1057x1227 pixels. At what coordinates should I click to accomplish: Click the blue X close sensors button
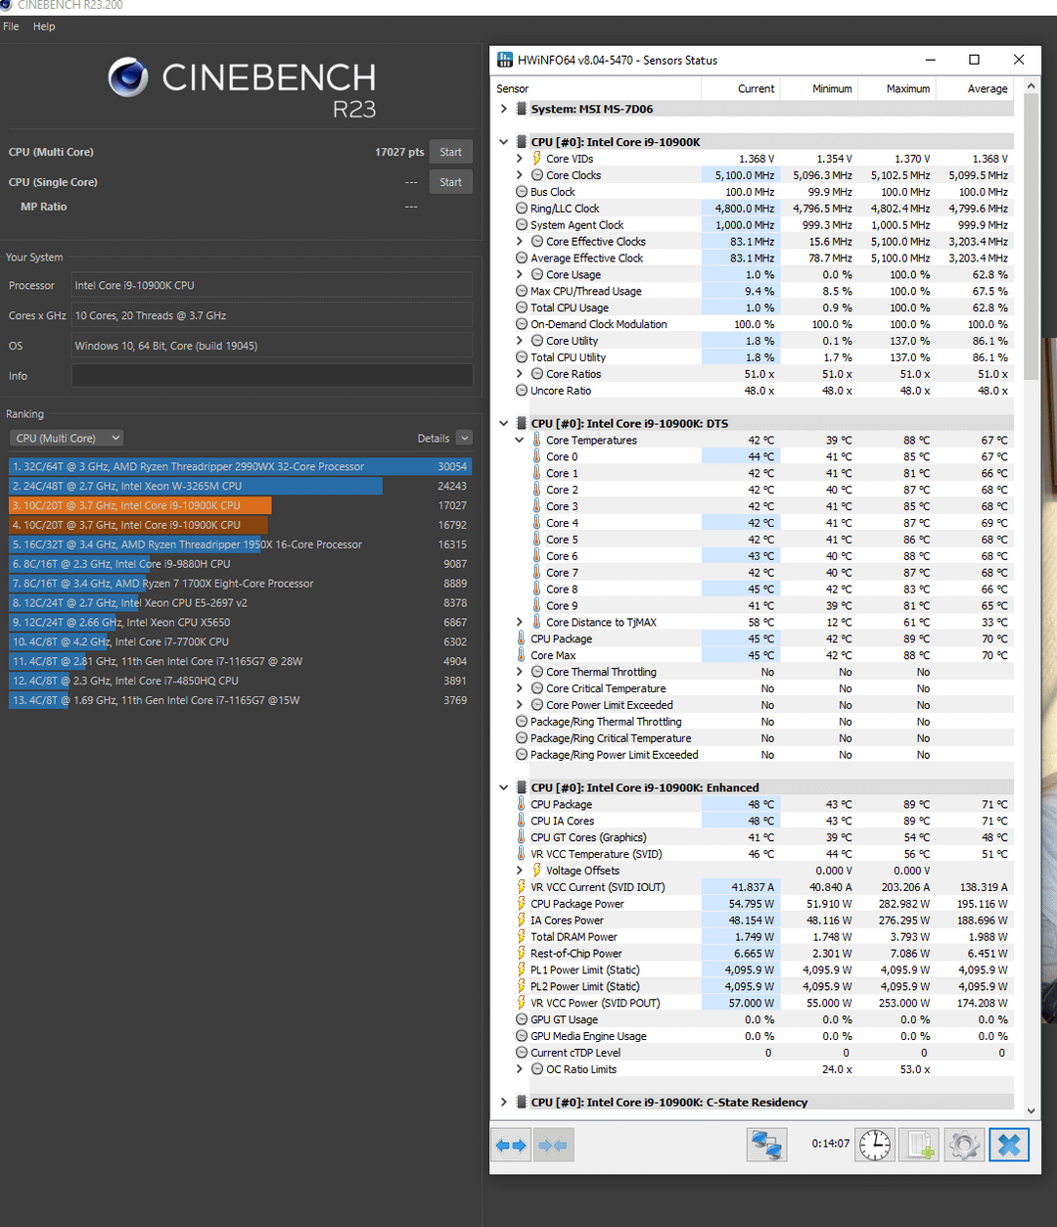[1009, 1145]
